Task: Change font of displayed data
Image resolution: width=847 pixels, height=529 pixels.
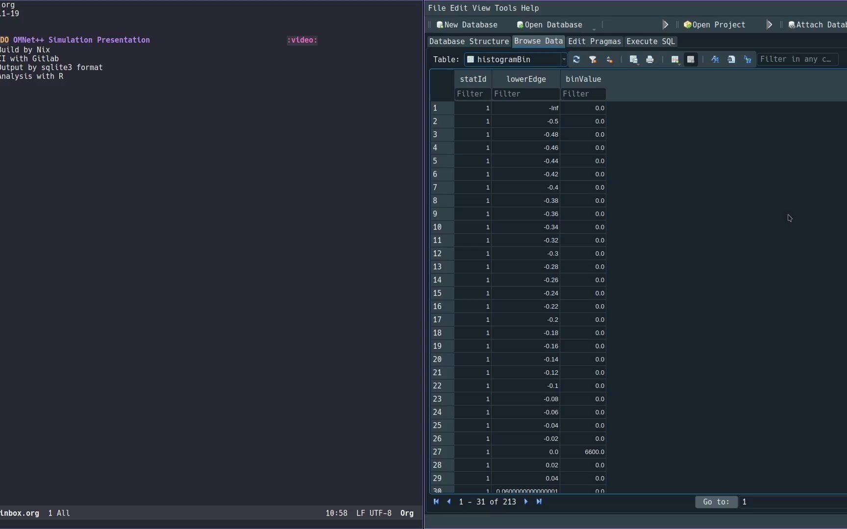Action: pos(715,59)
